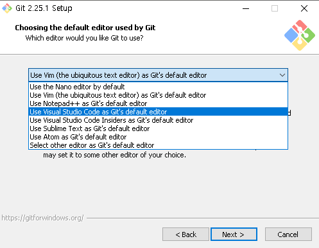
Task: Choose "Select other editor" list option
Action: [158, 145]
